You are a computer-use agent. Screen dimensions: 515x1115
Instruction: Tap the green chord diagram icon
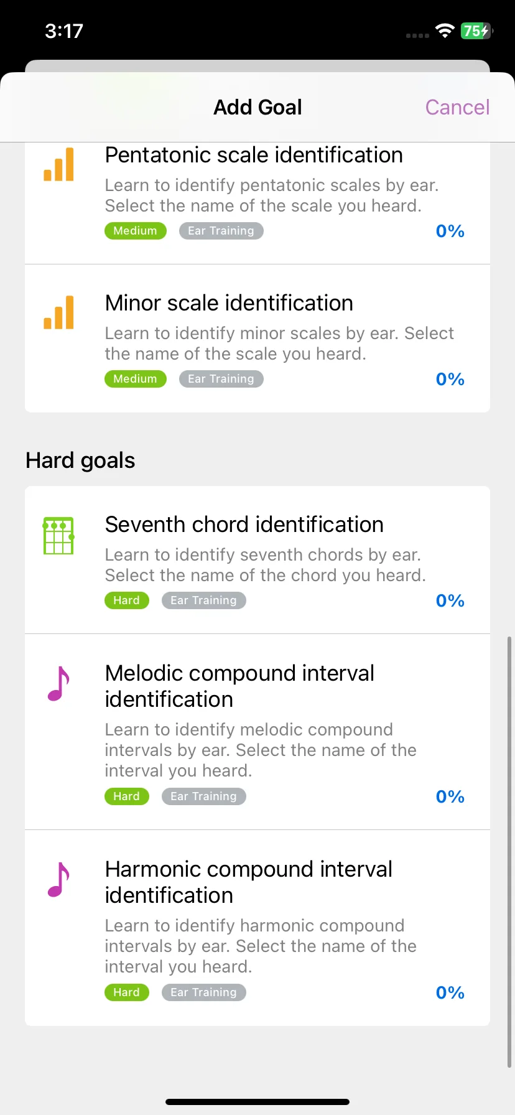coord(58,536)
